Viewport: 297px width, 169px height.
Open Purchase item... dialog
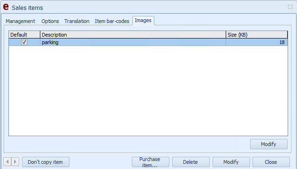click(151, 162)
